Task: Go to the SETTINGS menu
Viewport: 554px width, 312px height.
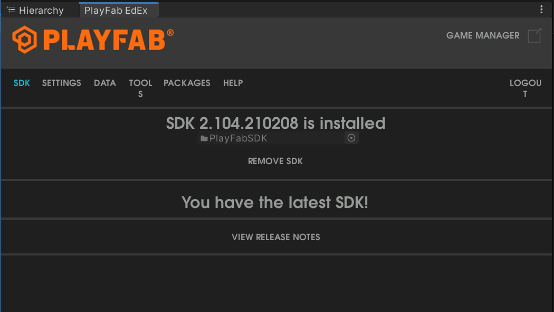Action: click(62, 83)
